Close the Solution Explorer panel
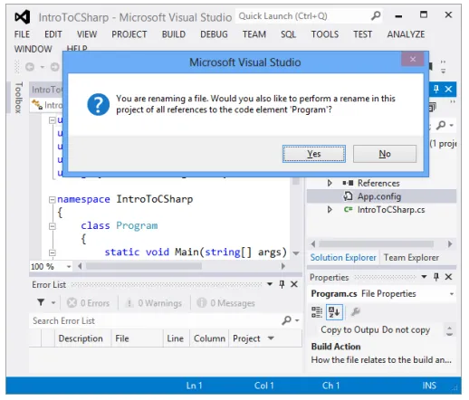469x400 pixels. (448, 89)
